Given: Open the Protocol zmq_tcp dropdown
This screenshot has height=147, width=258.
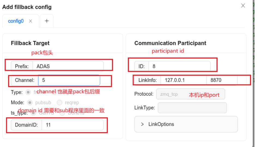Looking at the screenshot, I should tap(190, 94).
